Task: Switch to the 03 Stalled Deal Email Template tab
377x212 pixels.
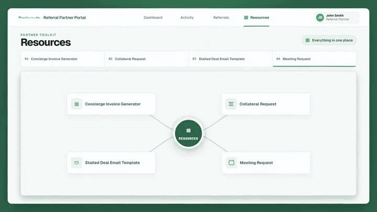Action: pos(230,59)
